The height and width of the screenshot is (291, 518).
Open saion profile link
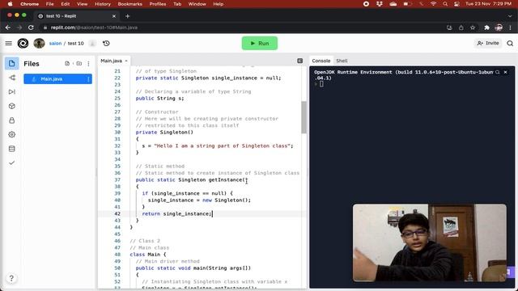pos(55,43)
